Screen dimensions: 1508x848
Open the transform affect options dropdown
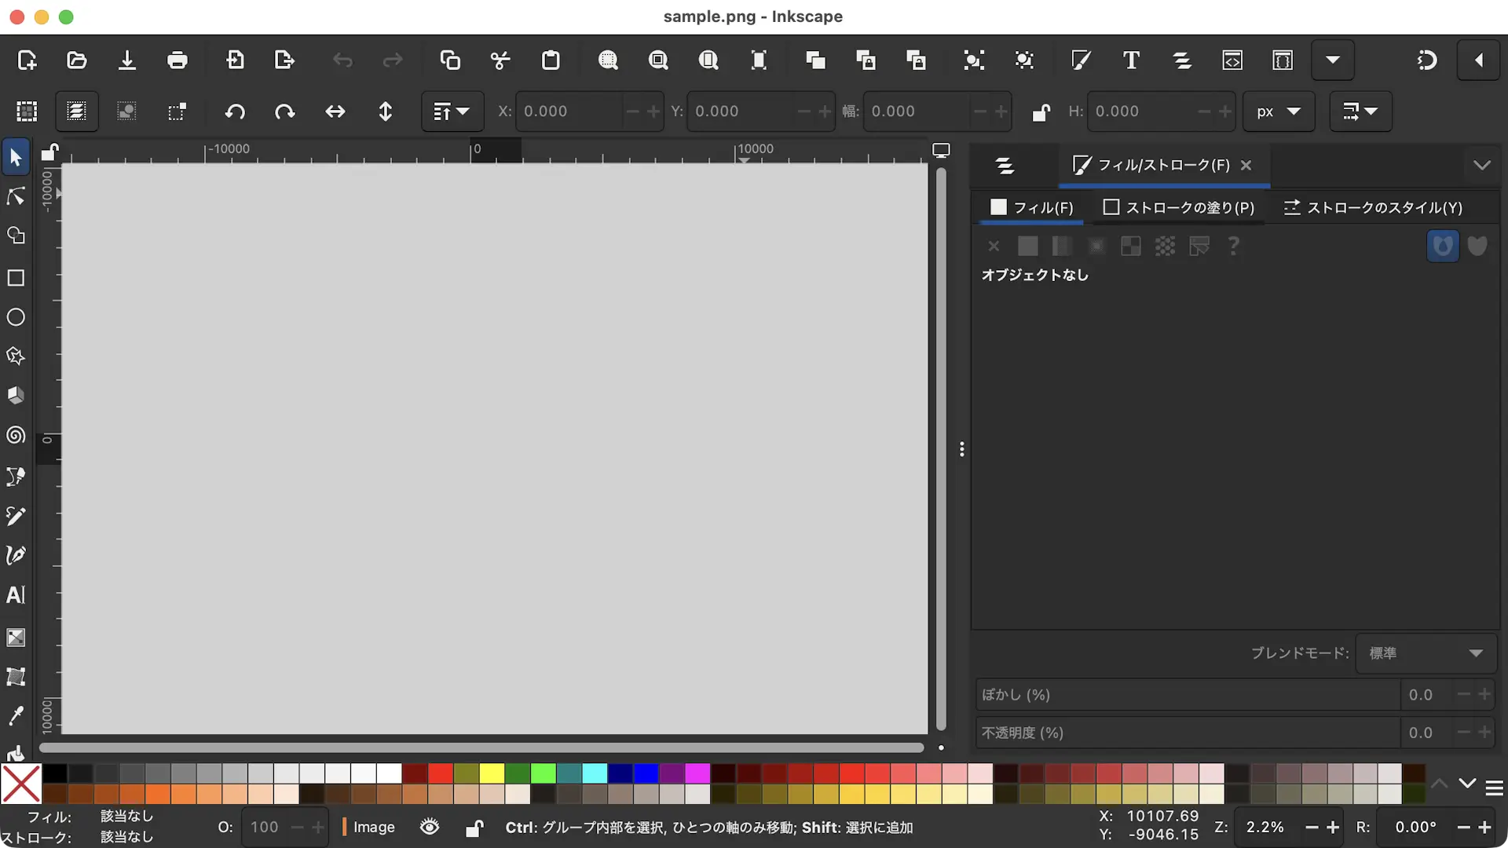tap(1360, 111)
